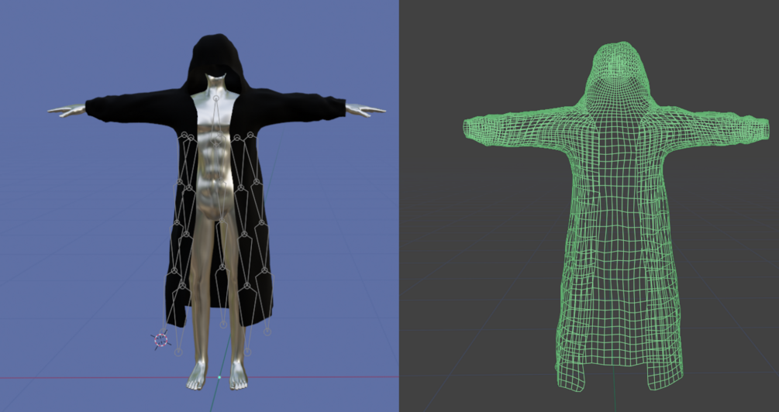Click the 3D cursor near the coat hem
The height and width of the screenshot is (412, 779).
coord(160,340)
